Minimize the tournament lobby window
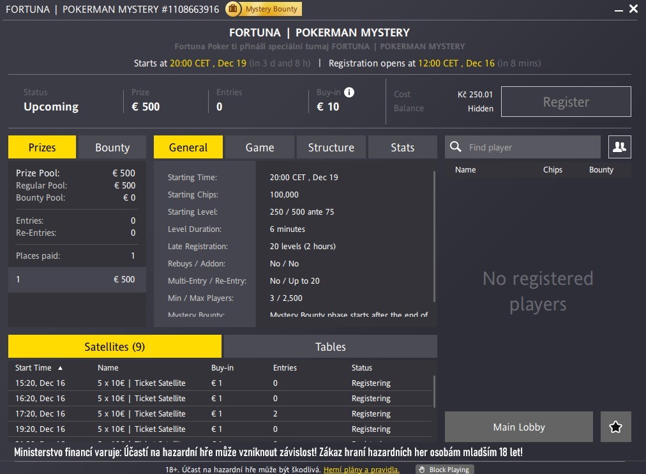Viewport: 646px width, 474px height. [619, 10]
